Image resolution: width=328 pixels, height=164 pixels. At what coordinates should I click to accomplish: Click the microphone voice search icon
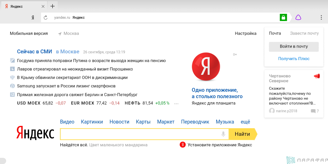click(223, 134)
